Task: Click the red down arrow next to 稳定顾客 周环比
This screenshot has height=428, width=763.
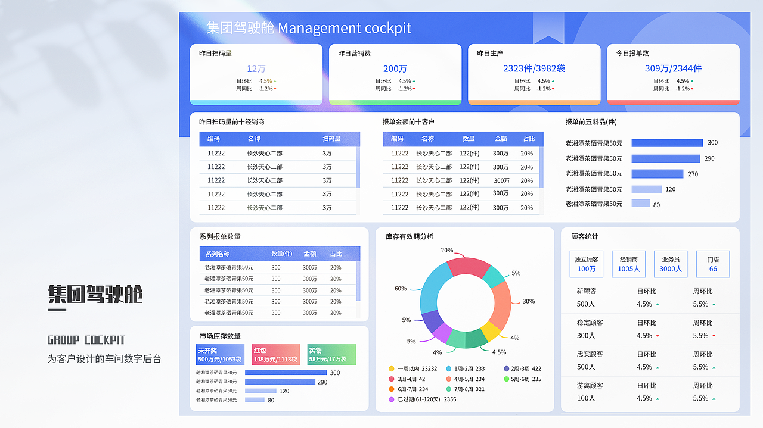Action: tap(715, 336)
